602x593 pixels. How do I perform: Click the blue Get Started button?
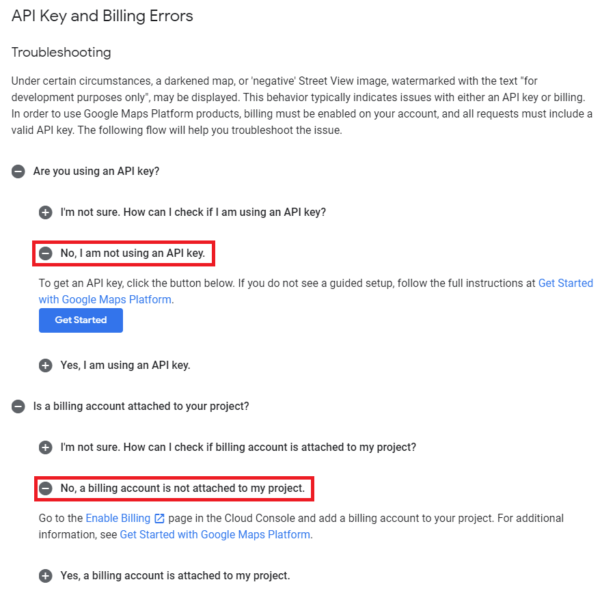81,320
